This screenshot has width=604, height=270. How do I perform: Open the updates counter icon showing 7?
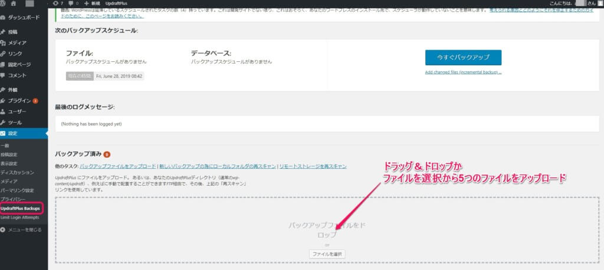(57, 4)
